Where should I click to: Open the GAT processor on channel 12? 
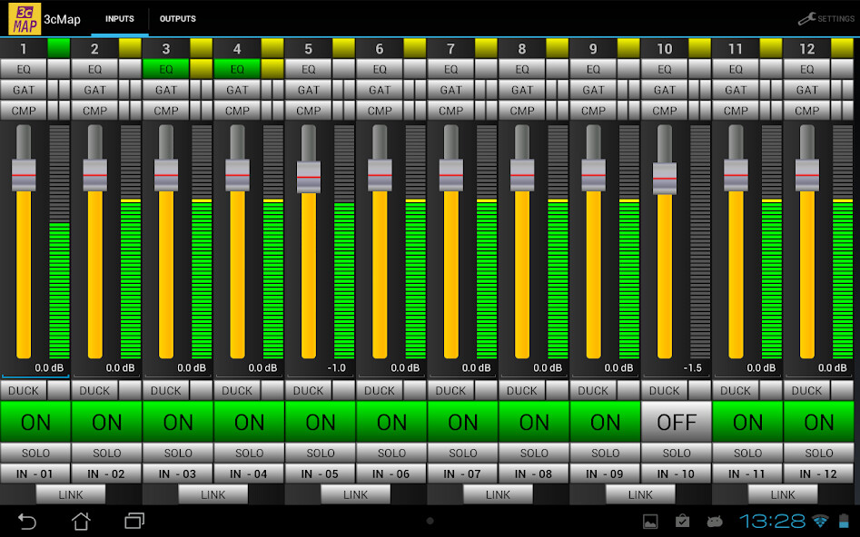point(806,90)
